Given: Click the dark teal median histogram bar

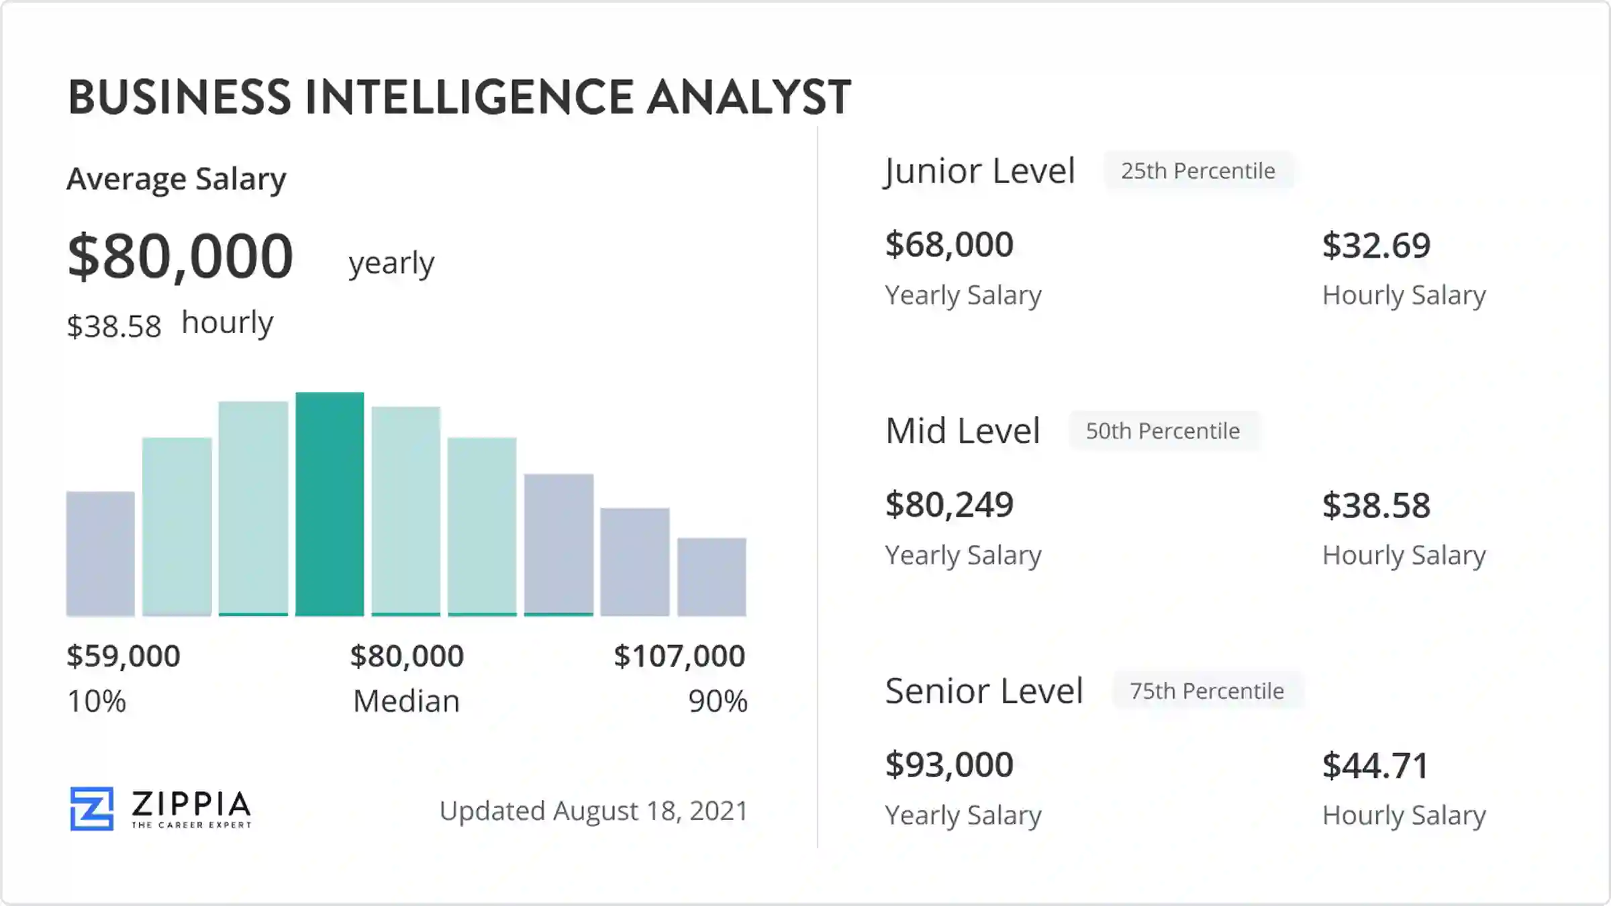Looking at the screenshot, I should (x=330, y=504).
